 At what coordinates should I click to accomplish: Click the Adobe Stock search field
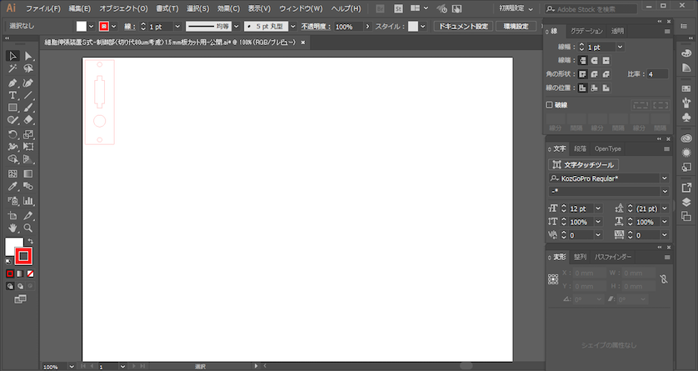coord(591,9)
